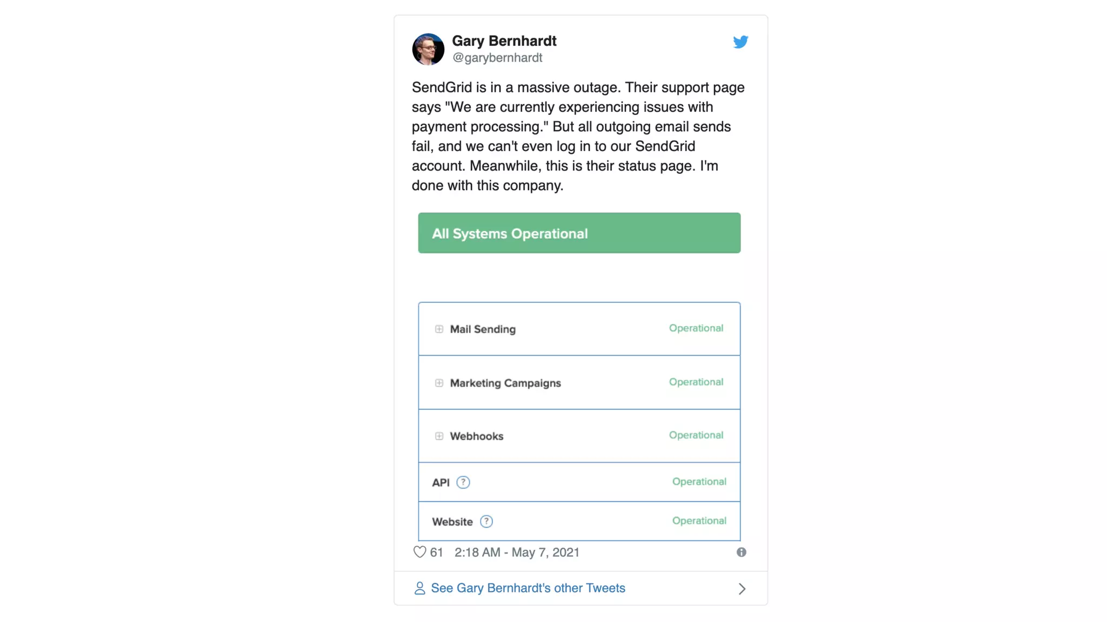
Task: Open See Gary Bernhardt's other Tweets
Action: point(528,588)
